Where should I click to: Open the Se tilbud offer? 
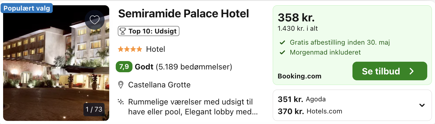[389, 71]
